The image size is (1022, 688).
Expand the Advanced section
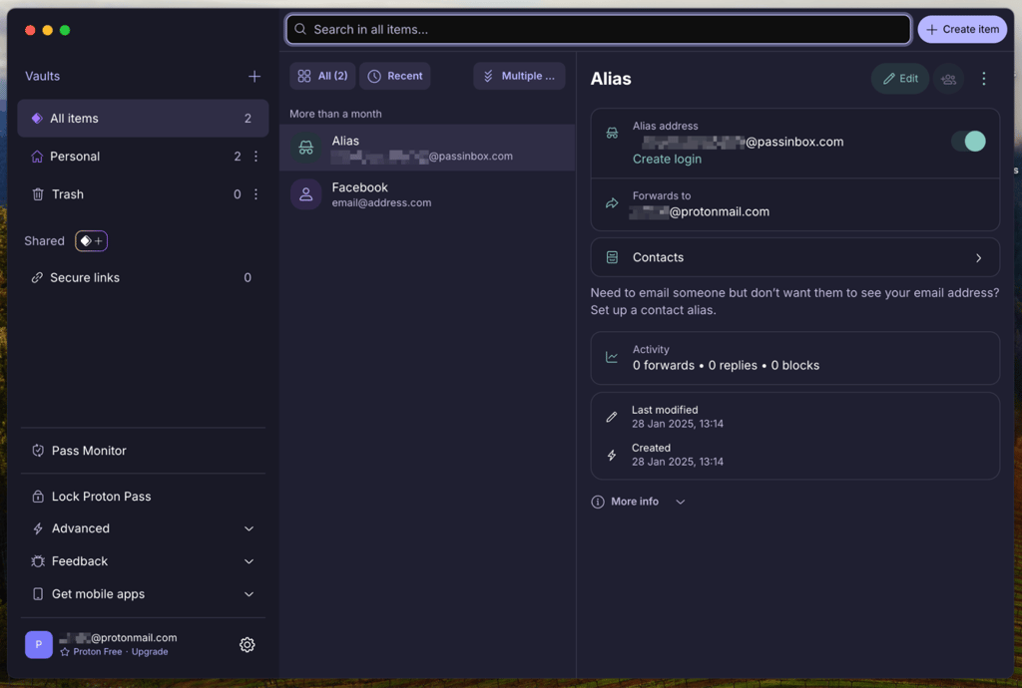coord(143,528)
